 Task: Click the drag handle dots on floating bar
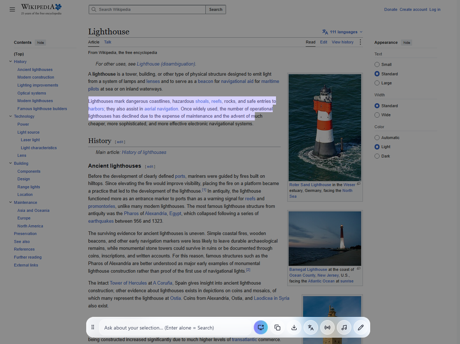[93, 327]
